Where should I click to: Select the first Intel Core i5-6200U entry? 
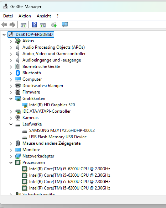point(69,169)
